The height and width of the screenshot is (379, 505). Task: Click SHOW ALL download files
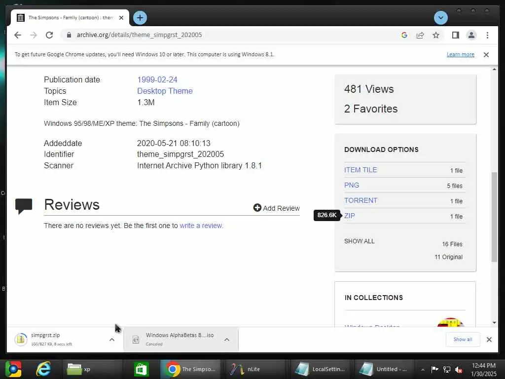[x=359, y=241]
